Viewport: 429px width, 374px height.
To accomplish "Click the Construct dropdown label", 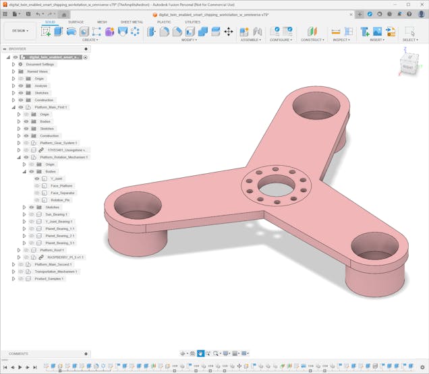I will click(312, 40).
